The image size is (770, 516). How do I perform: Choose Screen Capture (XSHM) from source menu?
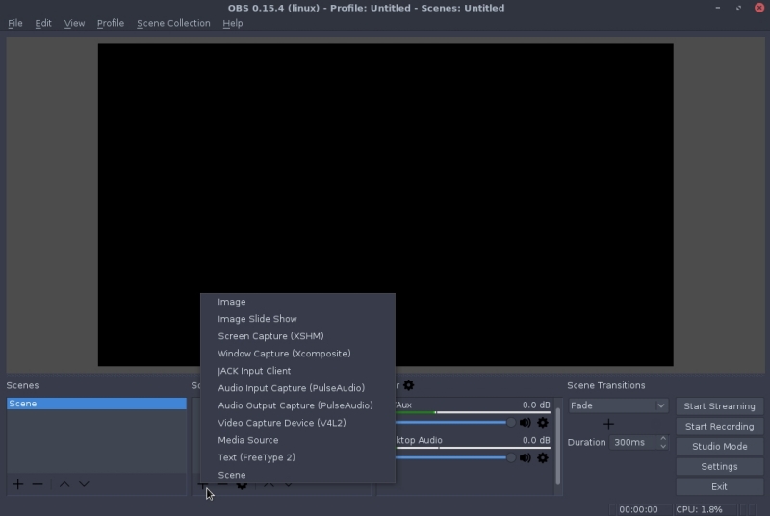click(270, 336)
